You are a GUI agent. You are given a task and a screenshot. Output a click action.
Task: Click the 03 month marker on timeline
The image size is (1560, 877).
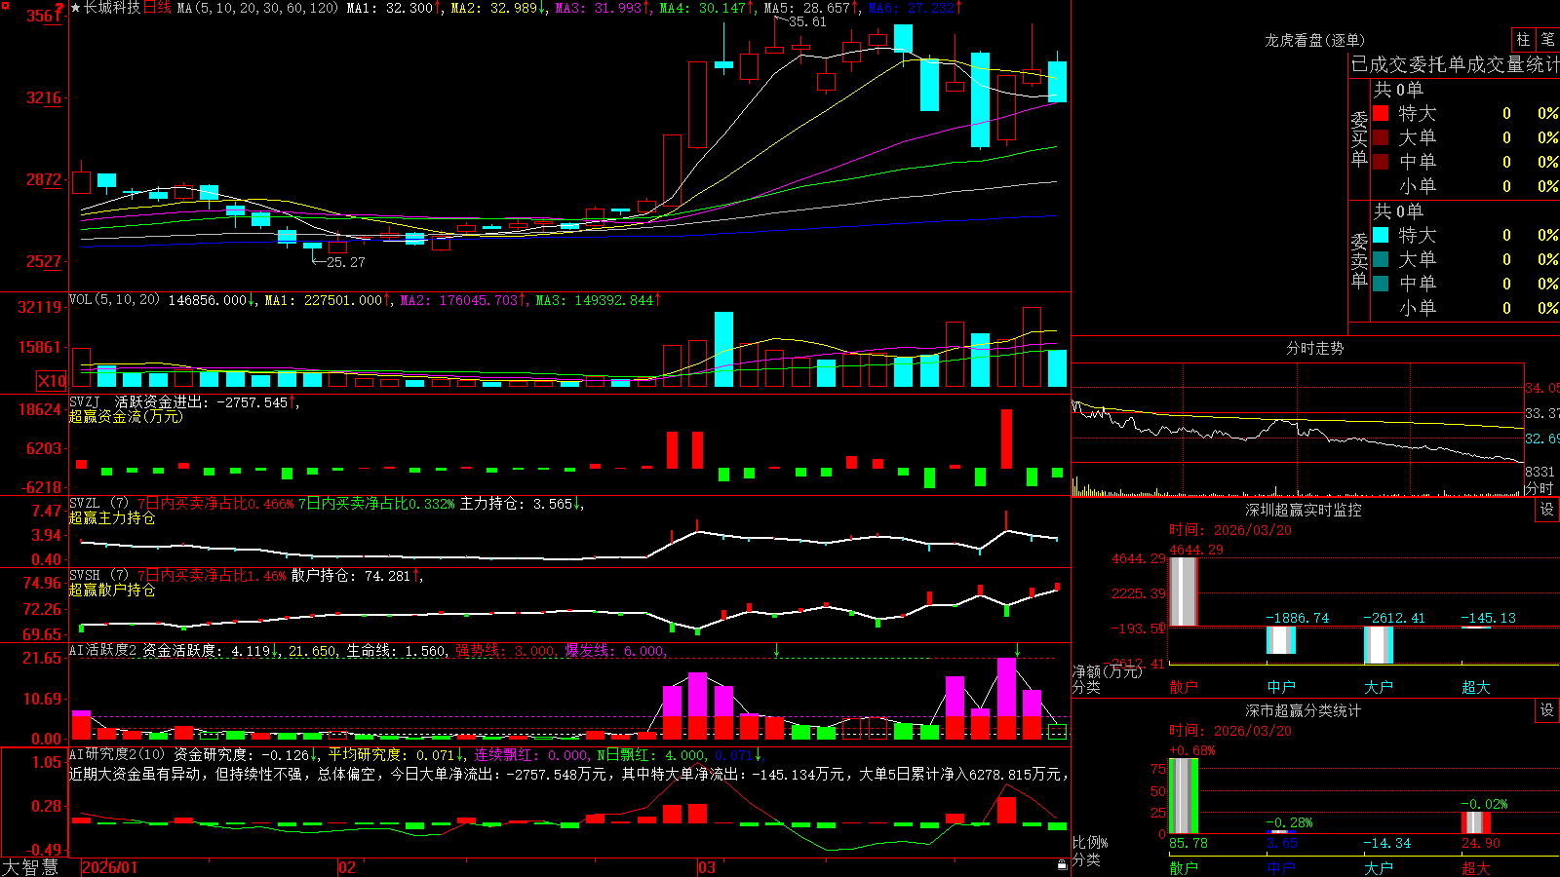(x=707, y=867)
